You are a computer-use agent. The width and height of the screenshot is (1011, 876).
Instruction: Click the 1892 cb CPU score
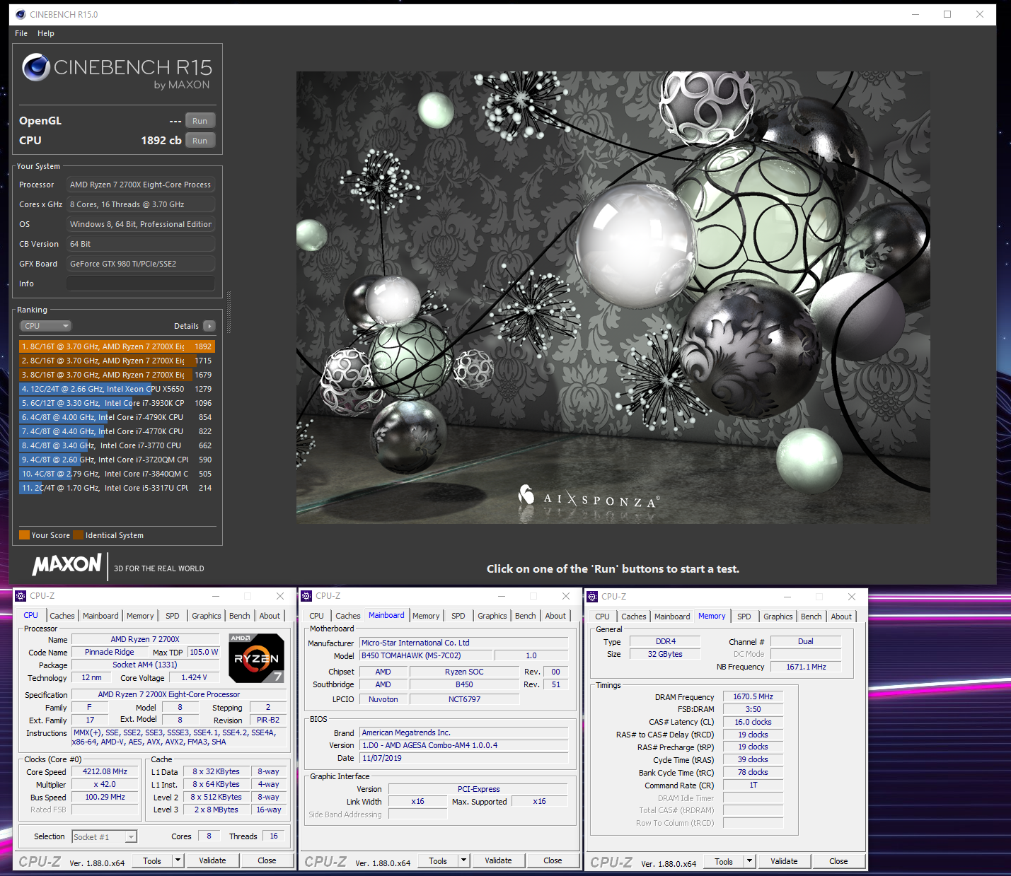(x=161, y=141)
